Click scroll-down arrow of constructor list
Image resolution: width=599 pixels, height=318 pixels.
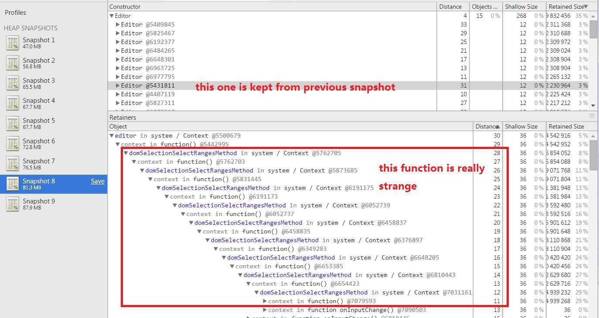point(593,105)
